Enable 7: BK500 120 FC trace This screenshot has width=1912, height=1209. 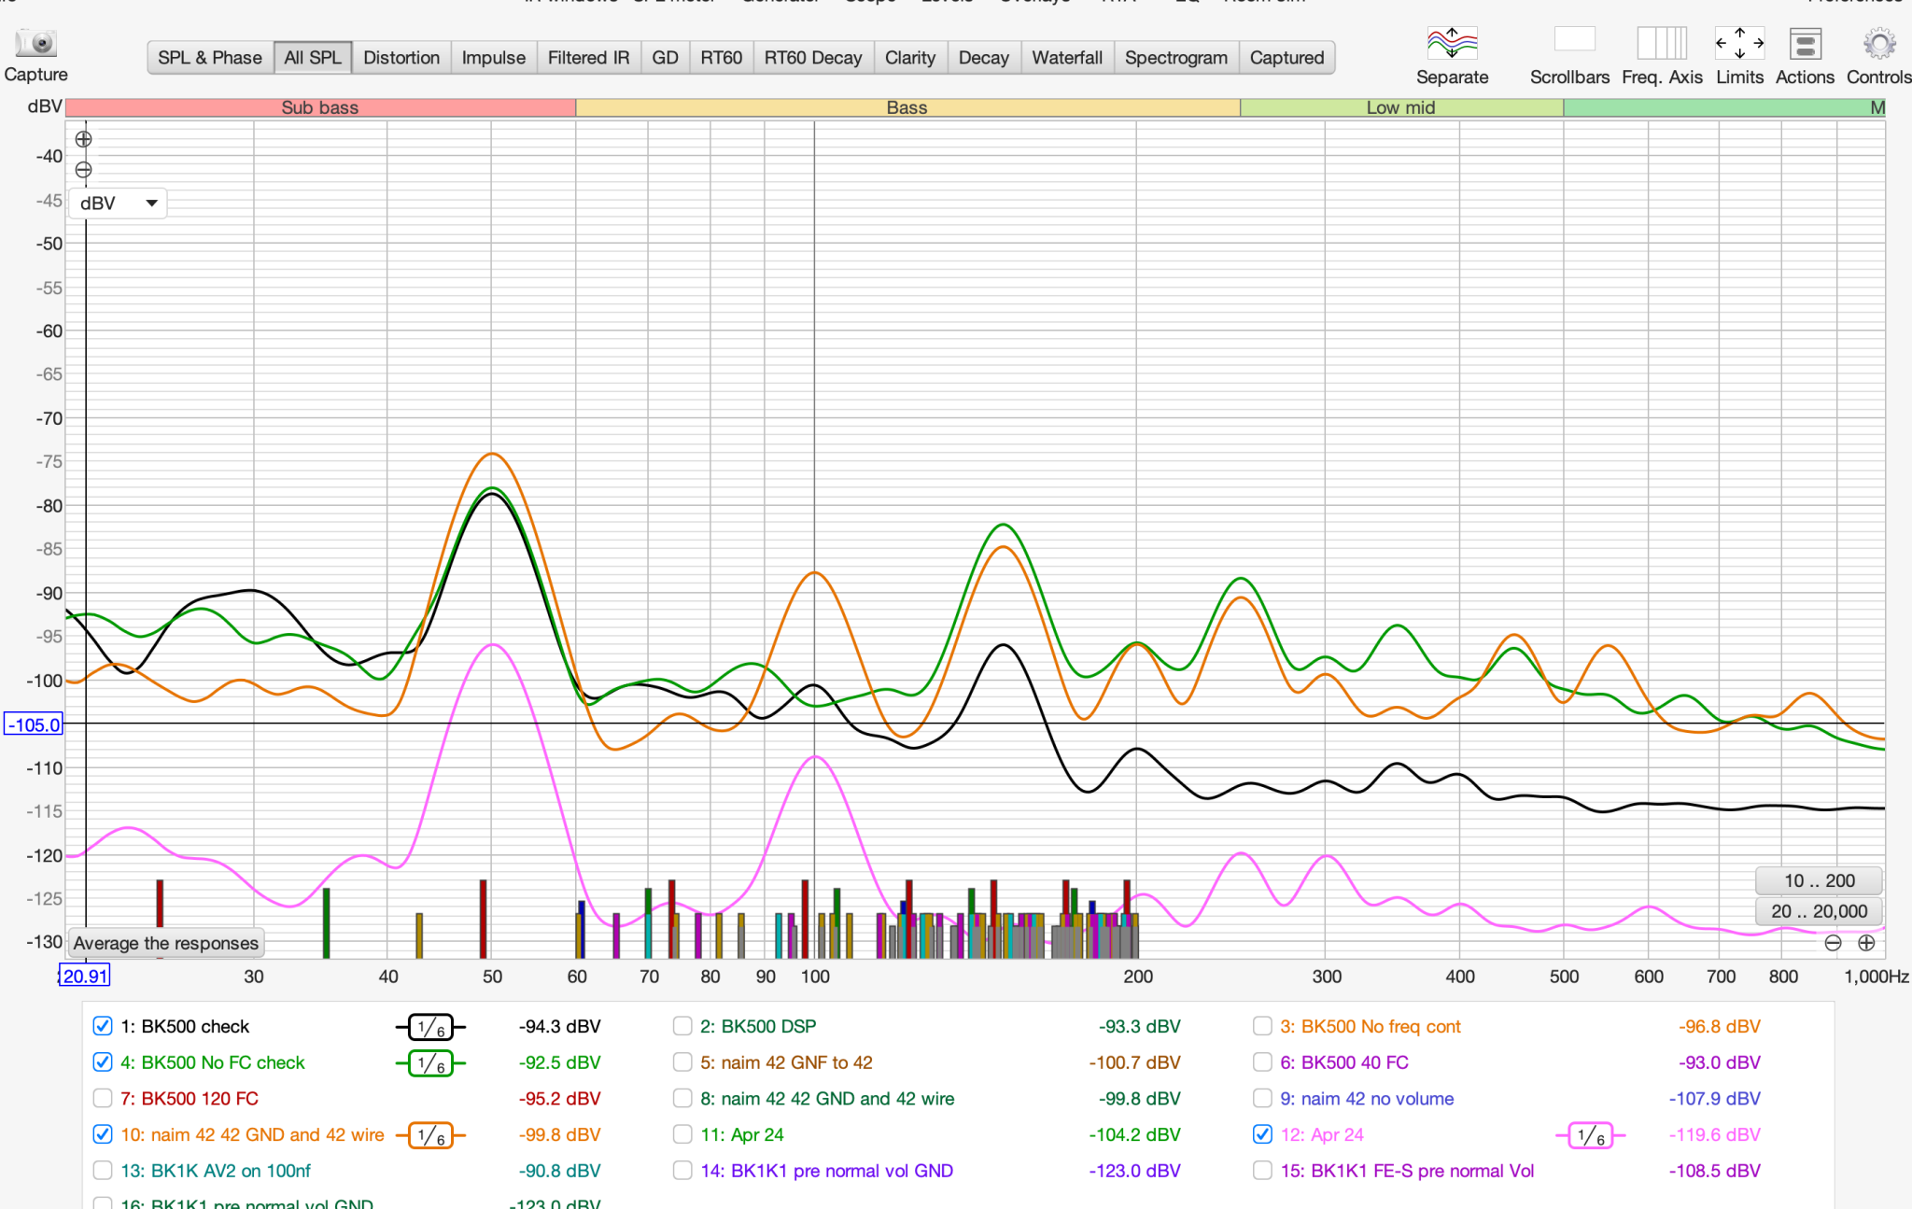pyautogui.click(x=103, y=1098)
